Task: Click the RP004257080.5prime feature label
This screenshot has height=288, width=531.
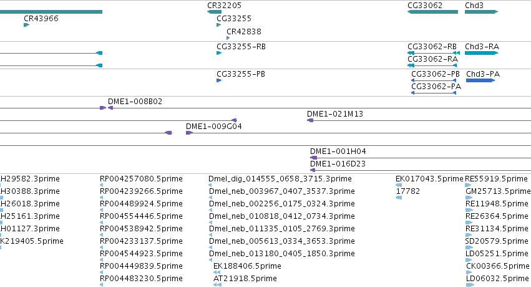Action: tap(141, 179)
